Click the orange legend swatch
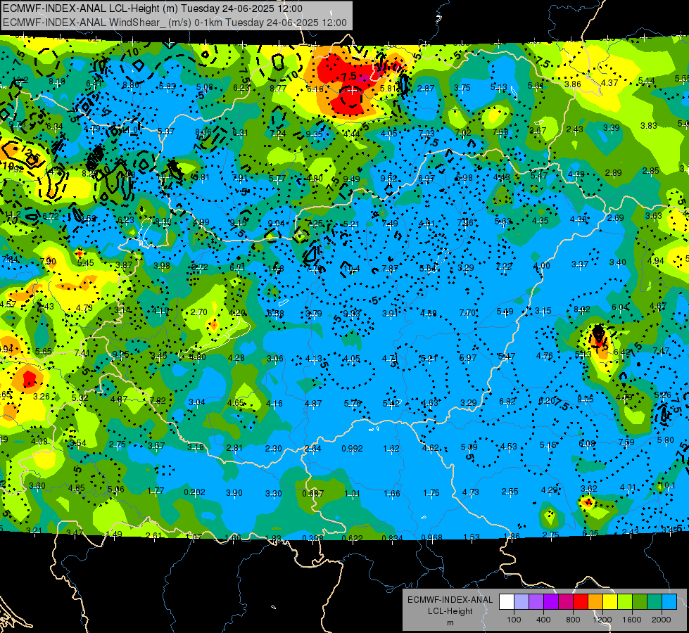 [595, 602]
